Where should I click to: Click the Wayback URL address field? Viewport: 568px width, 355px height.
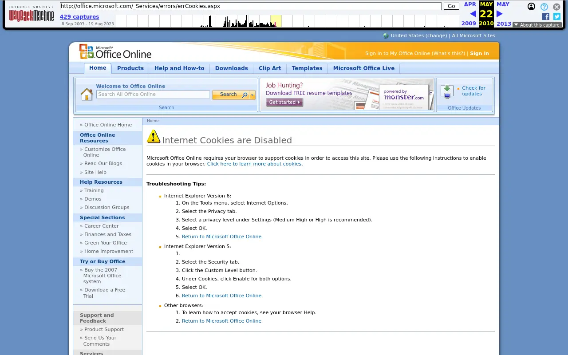tap(251, 6)
